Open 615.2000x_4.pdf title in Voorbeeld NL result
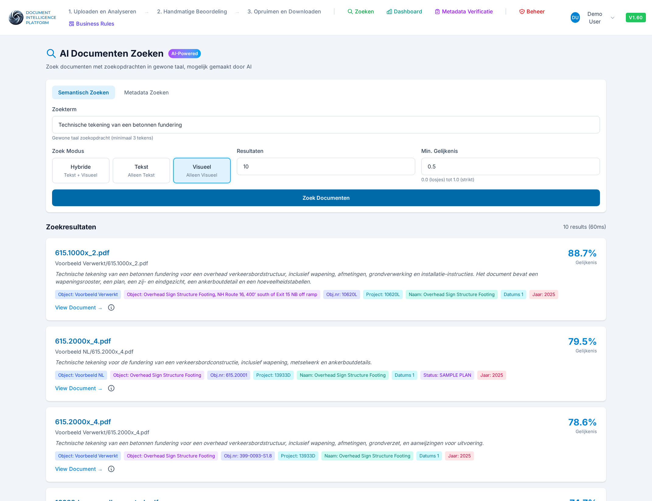652x501 pixels. coord(83,341)
